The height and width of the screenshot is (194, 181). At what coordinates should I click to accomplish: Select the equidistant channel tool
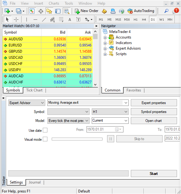[x=52, y=19]
